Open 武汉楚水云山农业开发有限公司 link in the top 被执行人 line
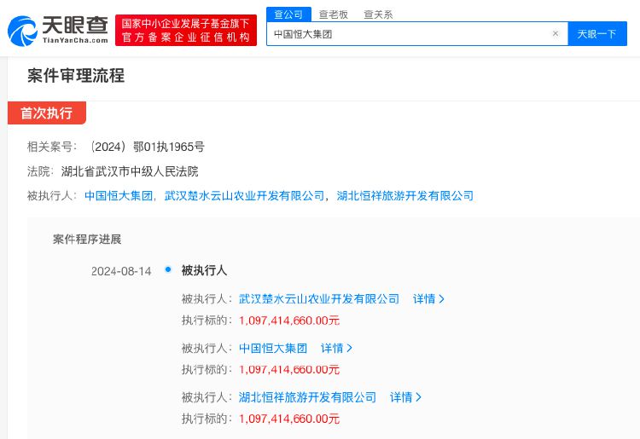Viewport: 640px width, 439px height. pos(244,196)
